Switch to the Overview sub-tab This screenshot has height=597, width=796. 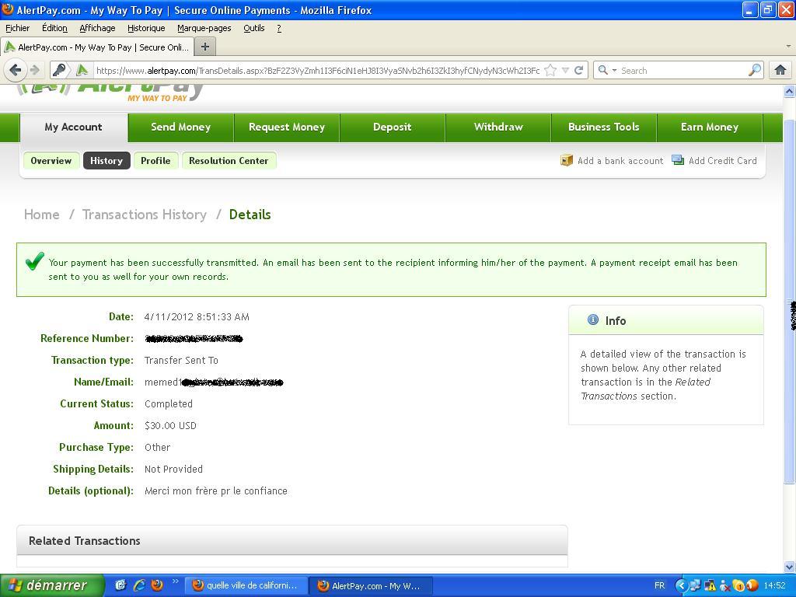point(51,160)
